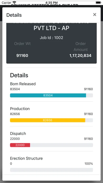This screenshot has height=183, width=103.
Task: Click the teal Bom Released progress bar
Action: tap(51, 95)
